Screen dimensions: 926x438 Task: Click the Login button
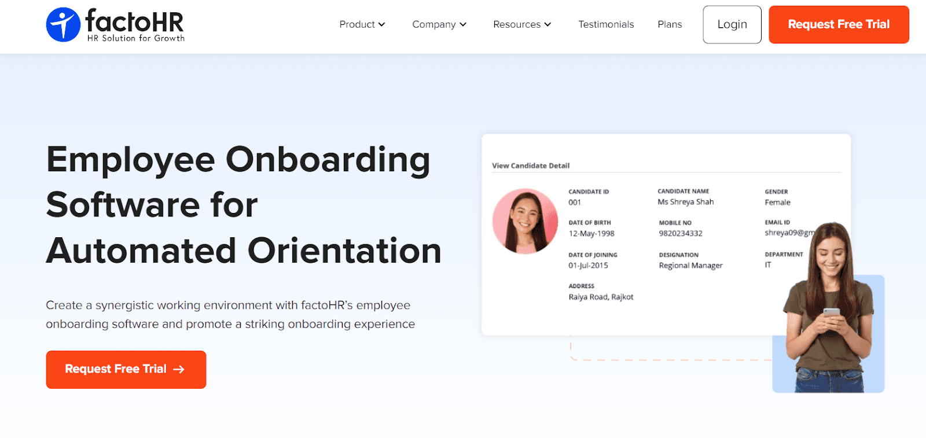732,24
